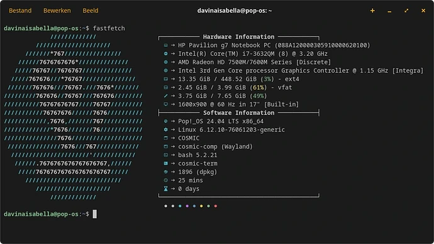Click the Software Information heading
The image size is (434, 244).
click(239, 113)
